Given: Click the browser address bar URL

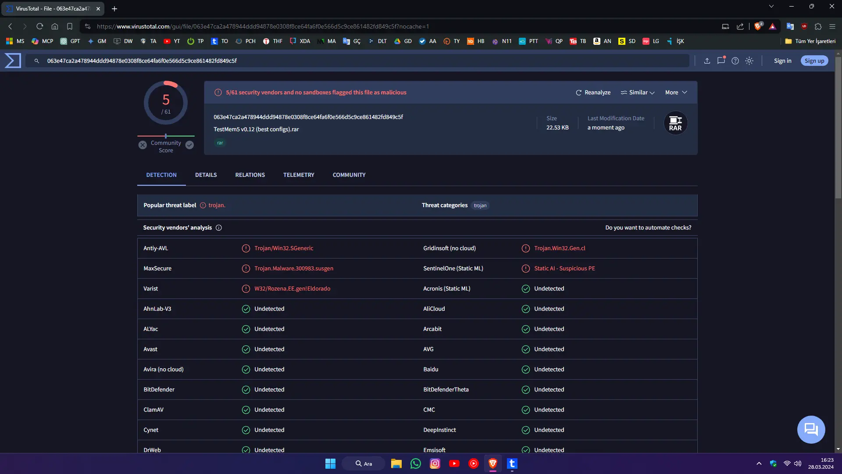Looking at the screenshot, I should pyautogui.click(x=263, y=26).
